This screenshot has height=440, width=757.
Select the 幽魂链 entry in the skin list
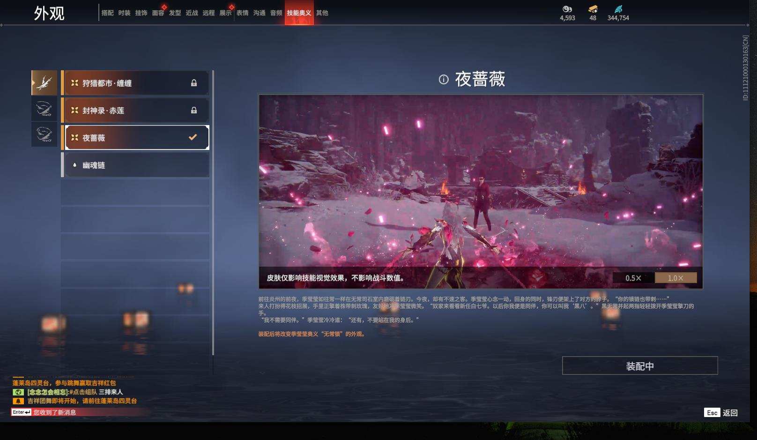[x=131, y=164]
